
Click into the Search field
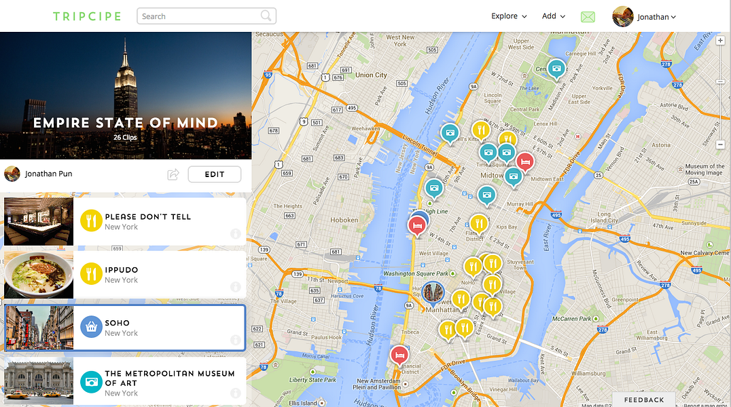click(206, 16)
